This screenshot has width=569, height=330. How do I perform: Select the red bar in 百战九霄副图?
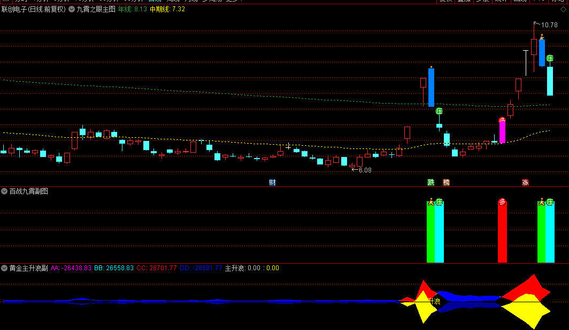502,232
